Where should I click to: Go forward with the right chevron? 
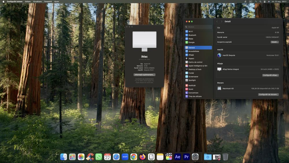[x=221, y=22]
